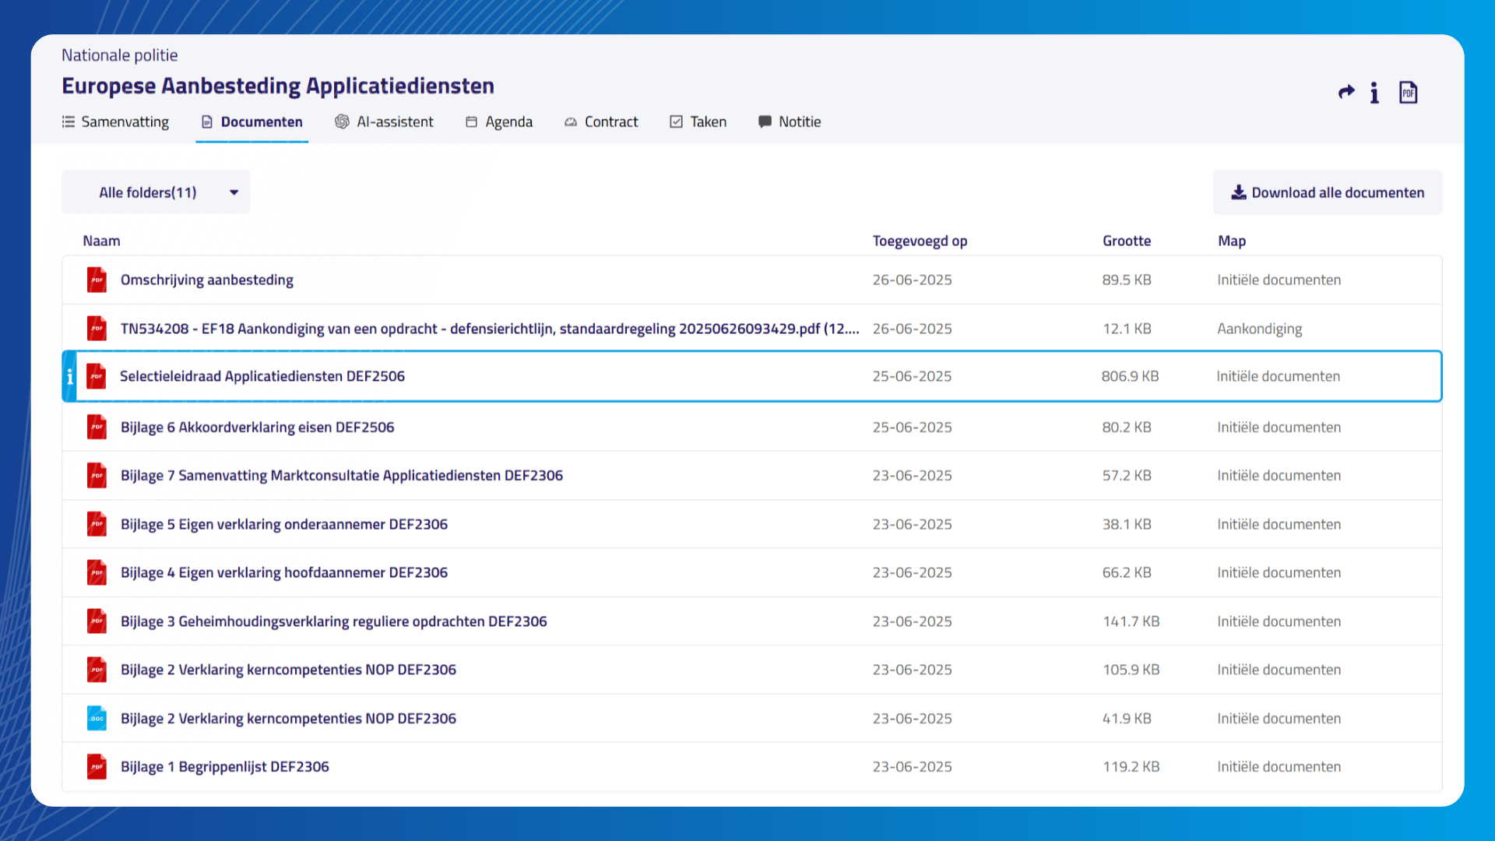Open the AI-assistent tab
The image size is (1495, 841).
384,121
